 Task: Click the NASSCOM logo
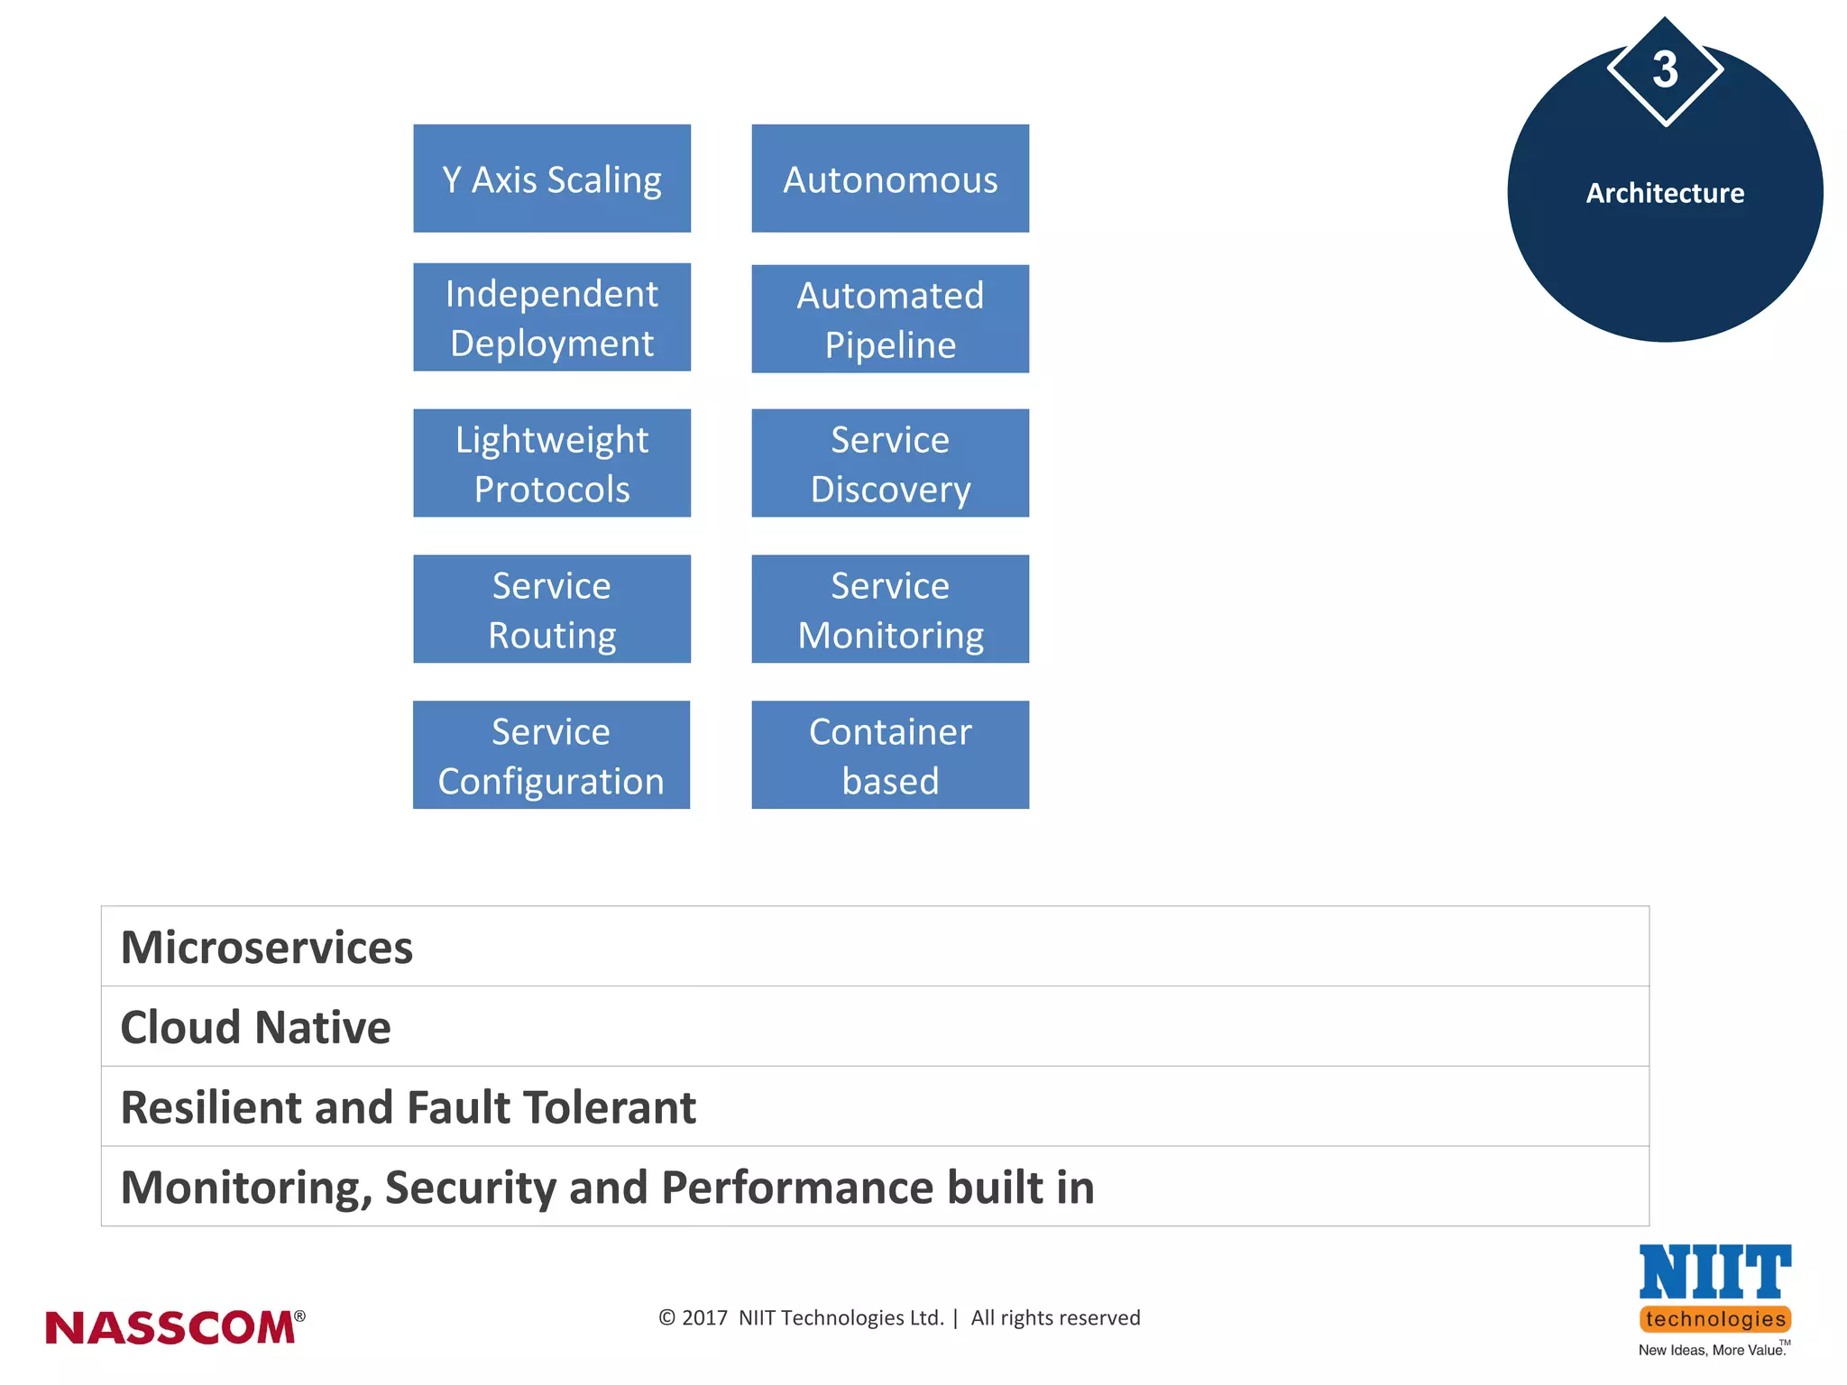[175, 1328]
